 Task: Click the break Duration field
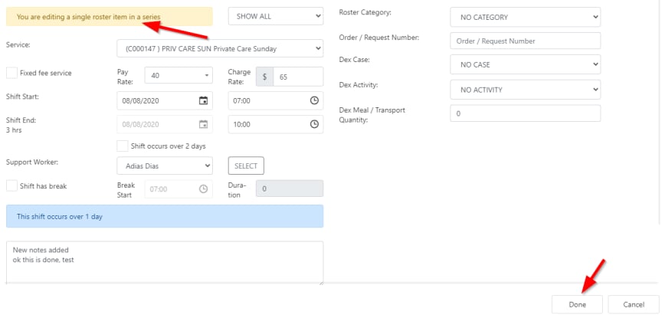290,189
